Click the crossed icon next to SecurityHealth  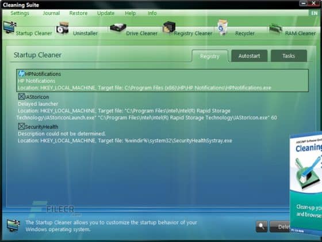[x=21, y=126]
